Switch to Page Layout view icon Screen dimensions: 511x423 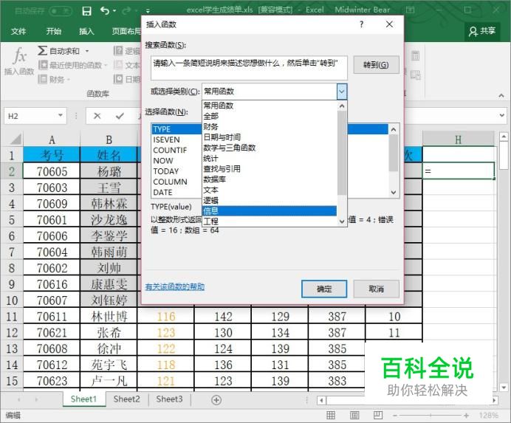[x=354, y=415]
